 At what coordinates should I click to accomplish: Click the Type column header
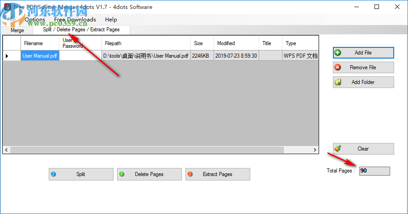point(300,43)
